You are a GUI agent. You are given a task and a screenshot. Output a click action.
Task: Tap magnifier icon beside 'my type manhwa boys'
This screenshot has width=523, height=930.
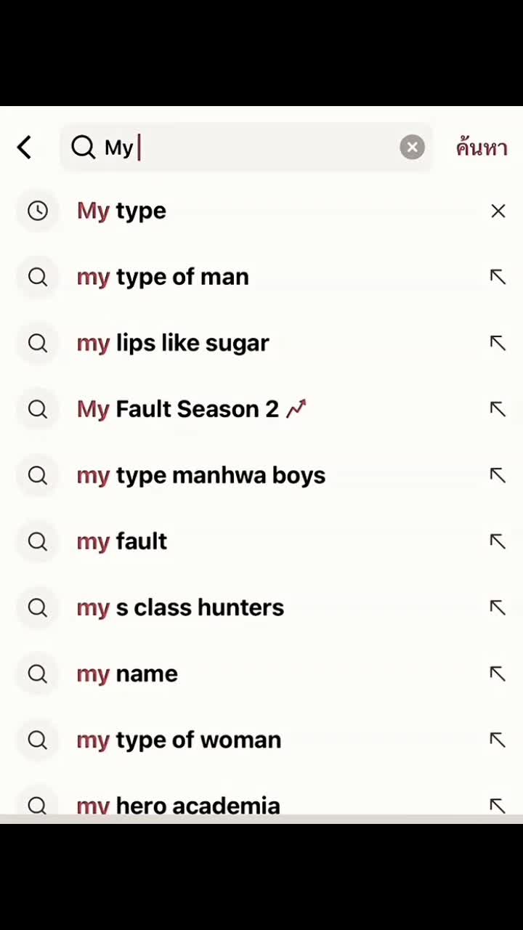tap(37, 475)
